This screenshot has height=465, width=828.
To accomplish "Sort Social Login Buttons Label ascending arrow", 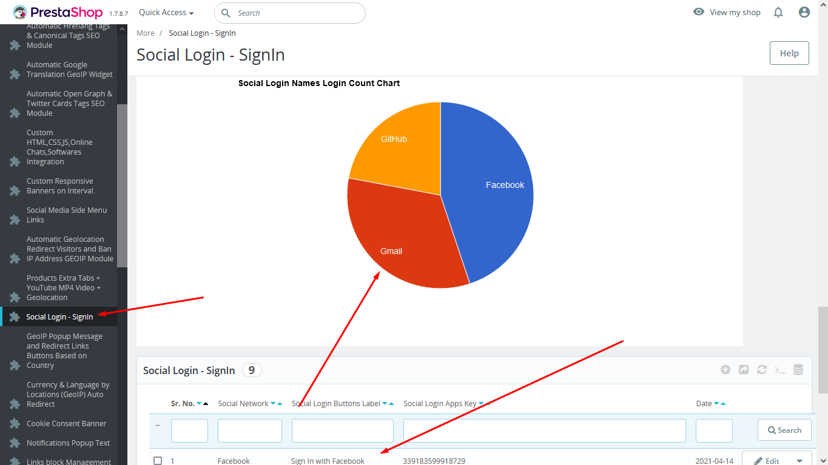I will pos(391,404).
